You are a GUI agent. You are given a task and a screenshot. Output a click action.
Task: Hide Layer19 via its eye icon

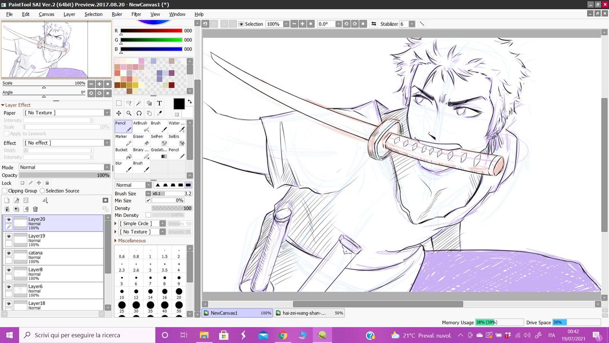click(9, 236)
